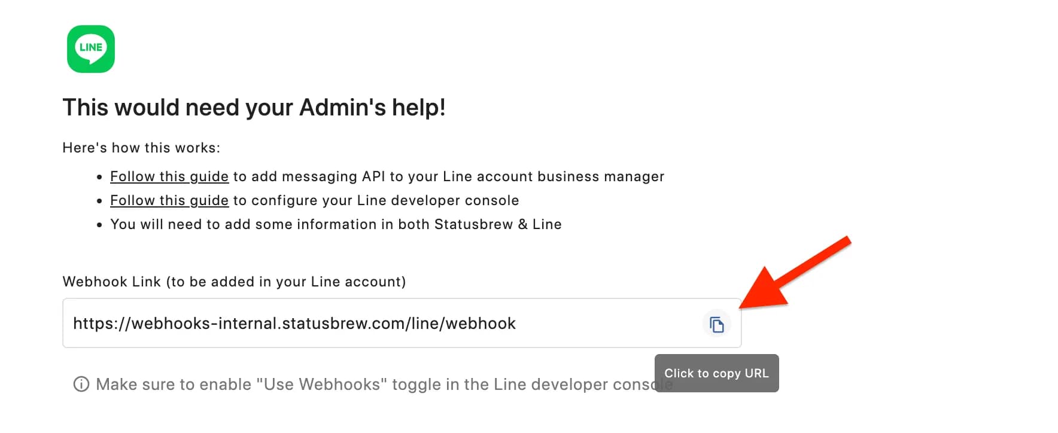
Task: Focus the Webhook Link input field
Action: tap(598, 324)
